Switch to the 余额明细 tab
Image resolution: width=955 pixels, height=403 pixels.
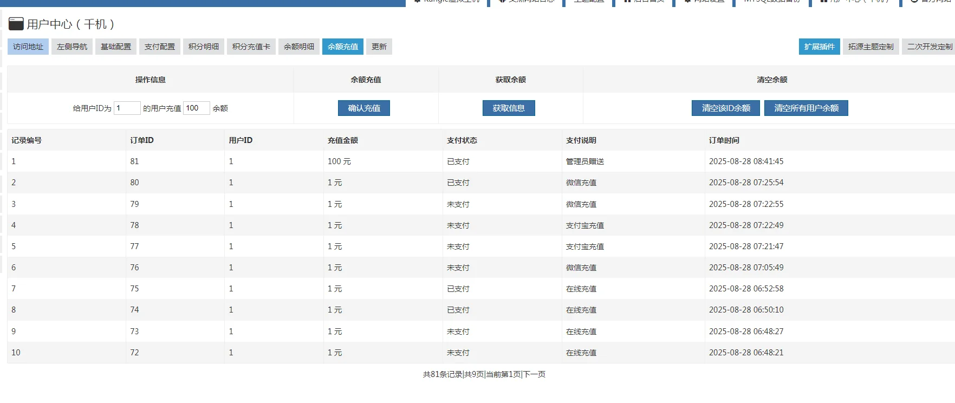click(299, 47)
